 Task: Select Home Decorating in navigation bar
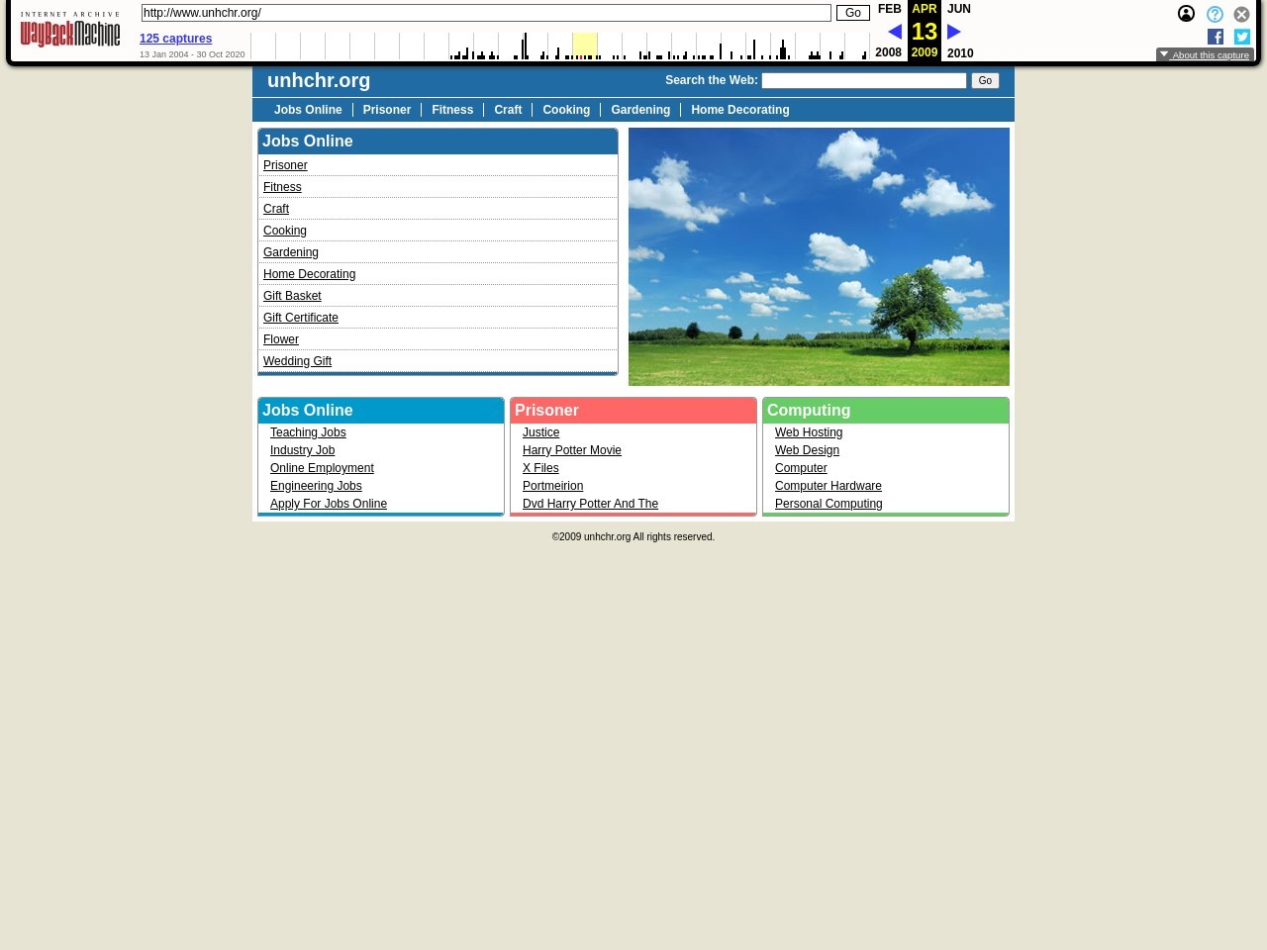[739, 110]
